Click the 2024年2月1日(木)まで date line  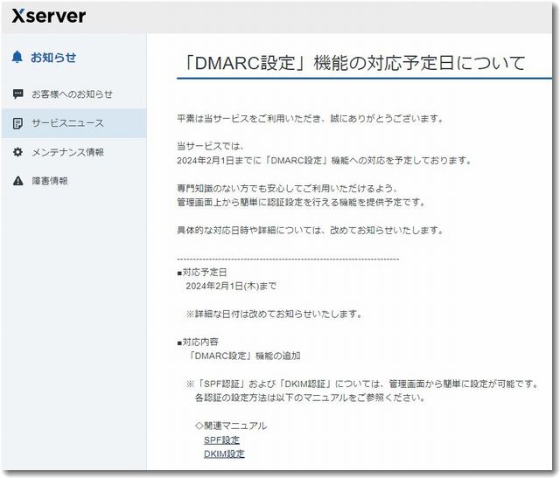[x=232, y=286]
